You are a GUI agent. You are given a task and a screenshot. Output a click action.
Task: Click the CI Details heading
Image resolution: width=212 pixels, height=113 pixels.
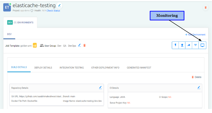[x=114, y=88]
